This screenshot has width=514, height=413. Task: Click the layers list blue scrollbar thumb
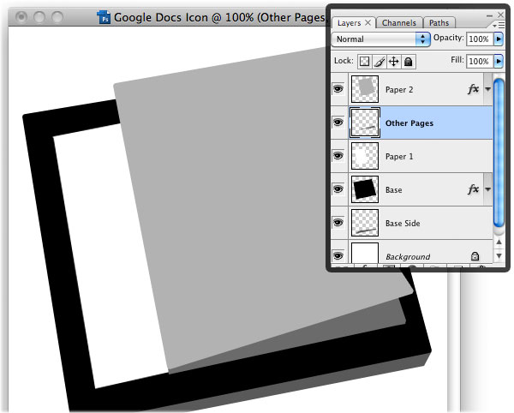(499, 153)
